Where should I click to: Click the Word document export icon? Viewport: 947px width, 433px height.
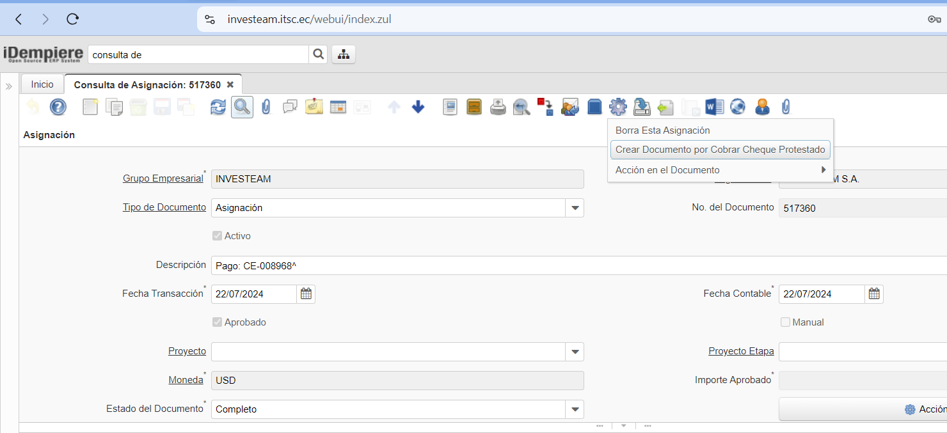[714, 107]
